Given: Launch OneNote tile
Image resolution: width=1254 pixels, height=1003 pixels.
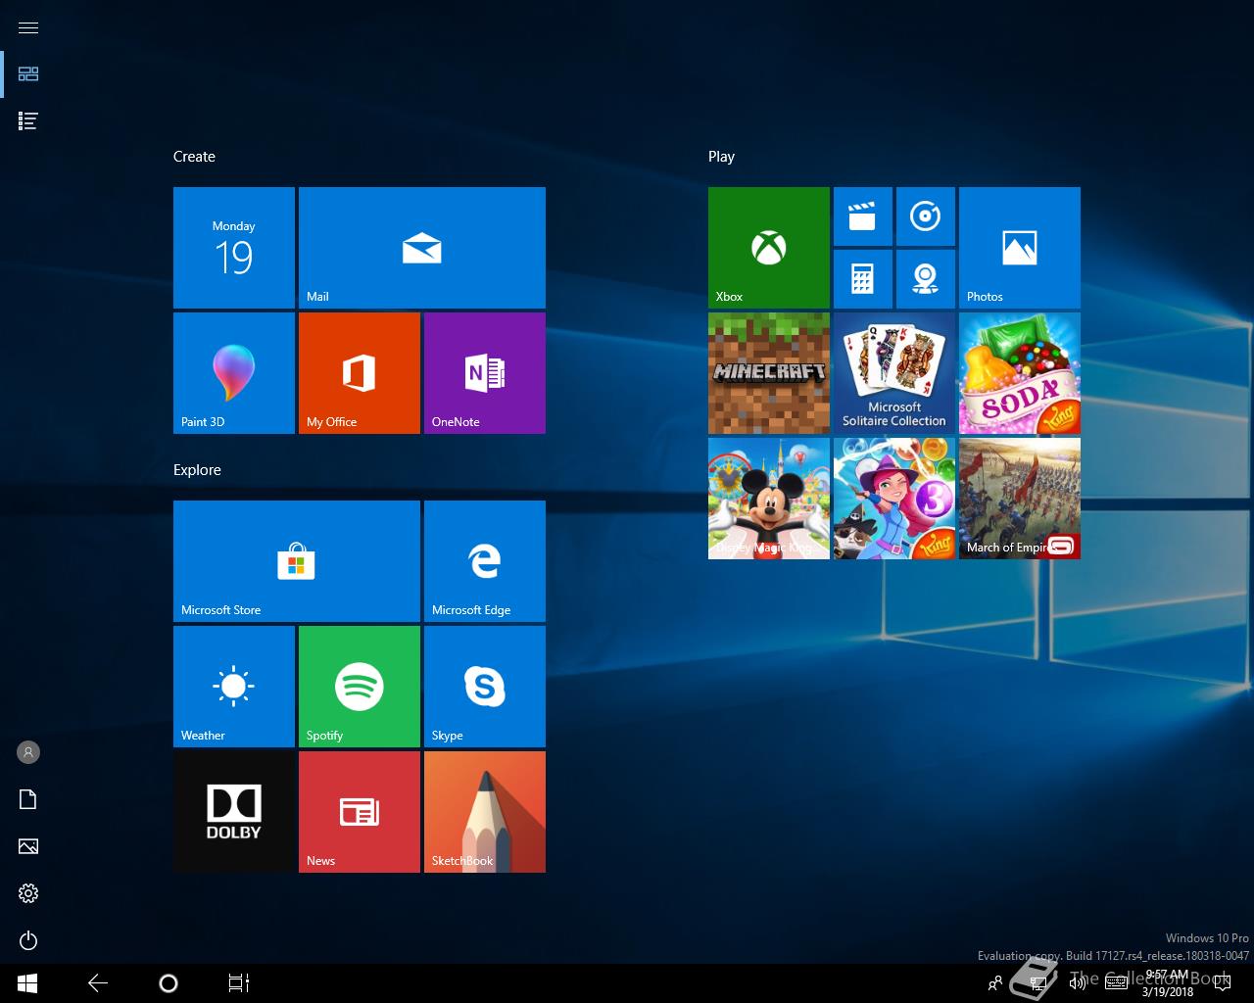Looking at the screenshot, I should [485, 373].
